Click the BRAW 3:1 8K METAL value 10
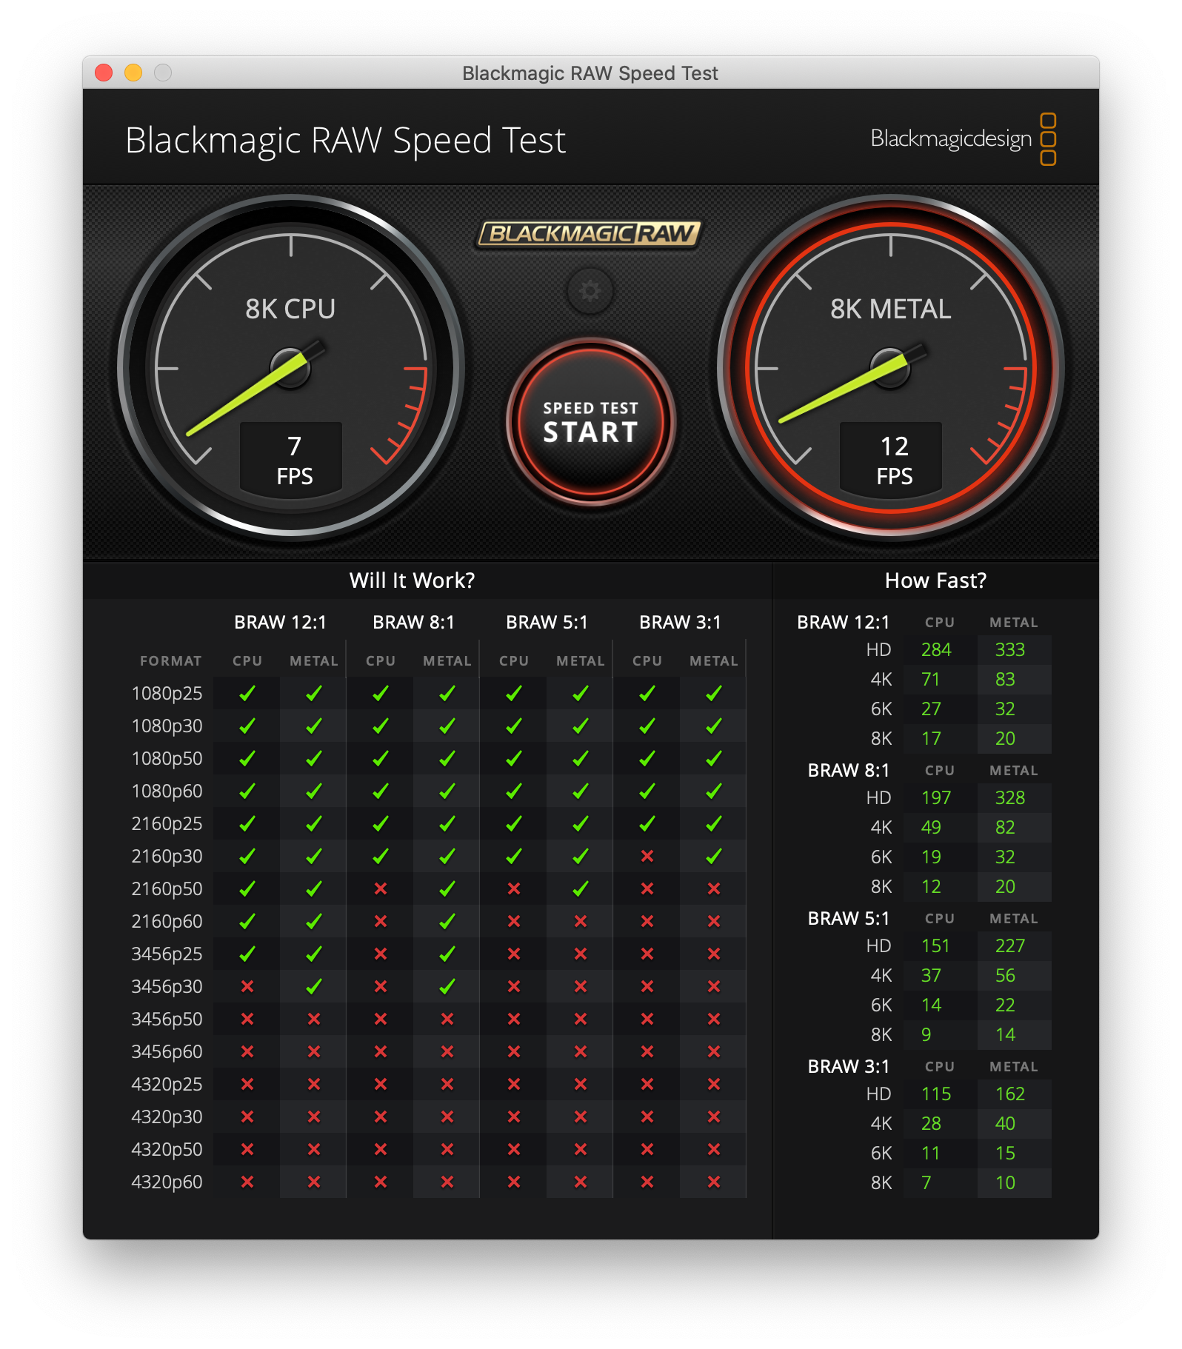 click(1005, 1183)
